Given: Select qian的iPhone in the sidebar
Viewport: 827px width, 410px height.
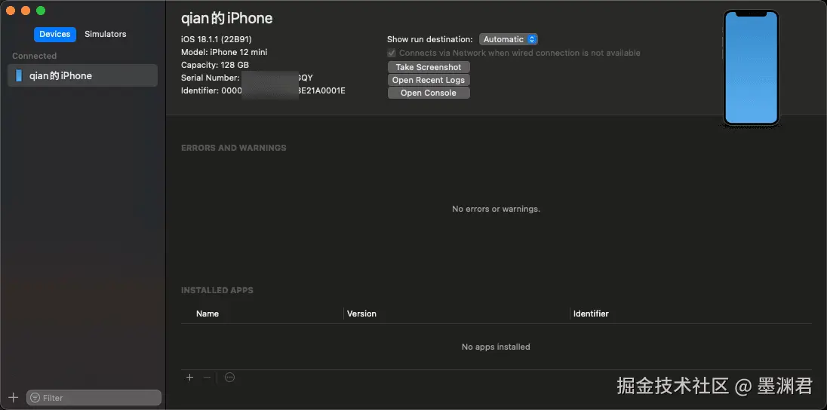Looking at the screenshot, I should click(x=82, y=75).
